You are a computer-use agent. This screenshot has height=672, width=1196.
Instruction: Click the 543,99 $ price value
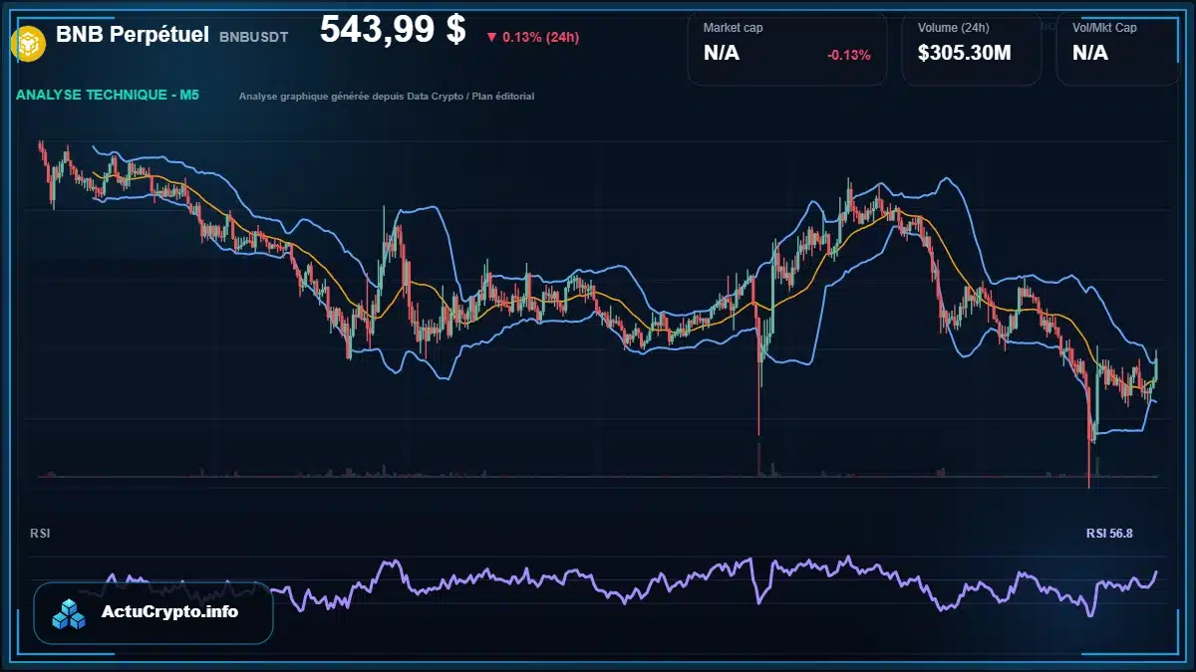[393, 31]
